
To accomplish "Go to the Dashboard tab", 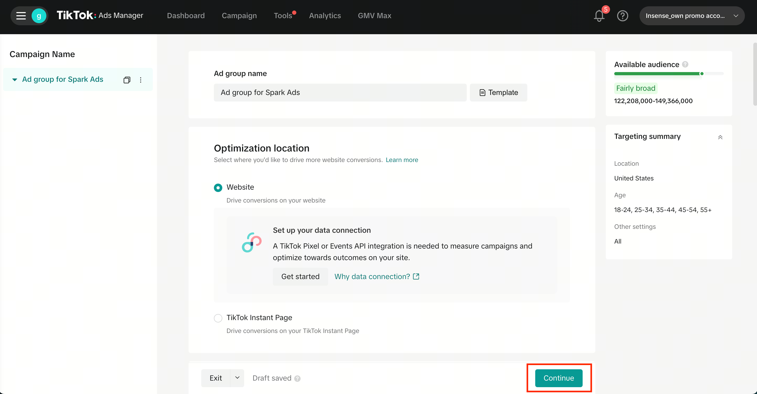I will (186, 16).
